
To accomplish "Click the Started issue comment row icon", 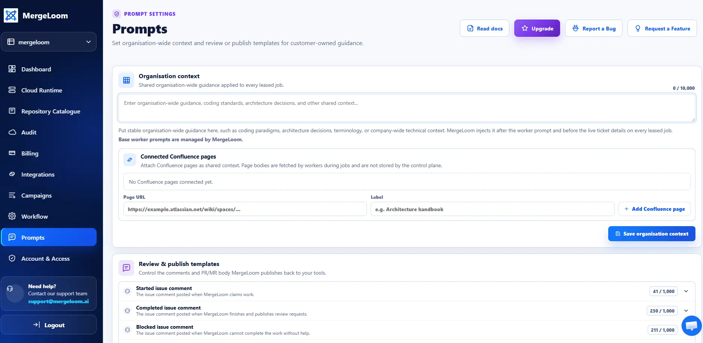I will (127, 291).
